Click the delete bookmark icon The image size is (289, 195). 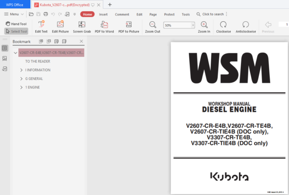[x=64, y=42]
